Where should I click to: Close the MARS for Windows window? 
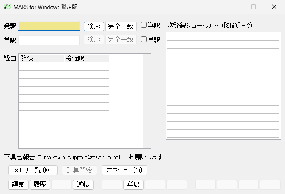pos(274,7)
